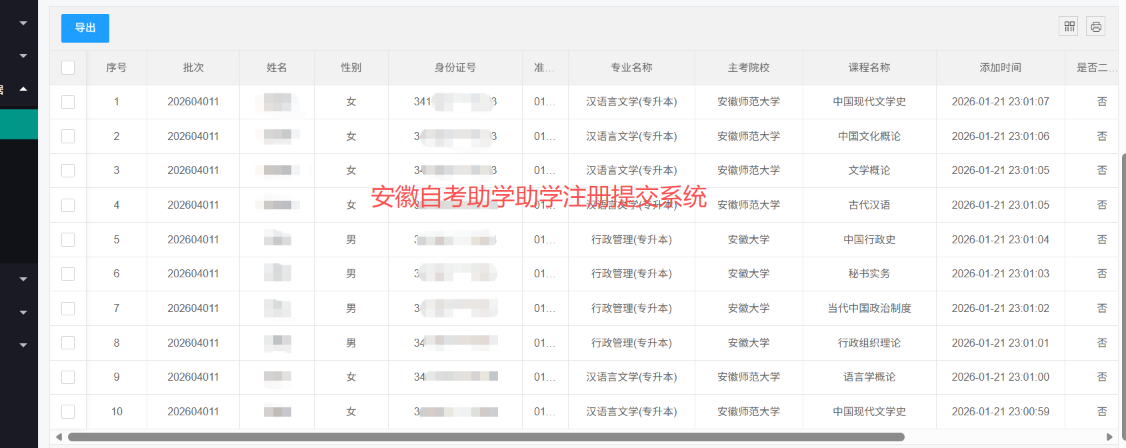The width and height of the screenshot is (1126, 448).
Task: Click the 中国文化概论 course cell
Action: [x=869, y=136]
